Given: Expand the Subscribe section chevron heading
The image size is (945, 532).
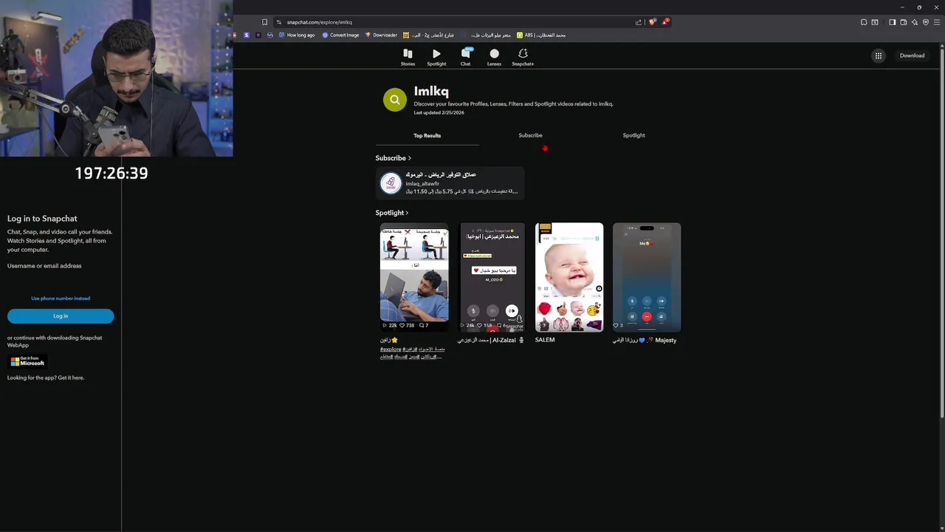Looking at the screenshot, I should click(394, 158).
